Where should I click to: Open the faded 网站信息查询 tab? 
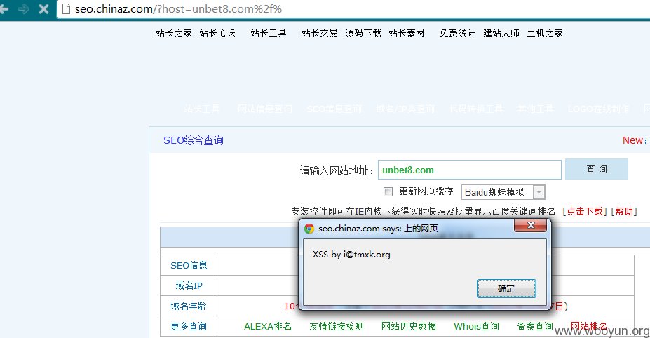point(265,109)
